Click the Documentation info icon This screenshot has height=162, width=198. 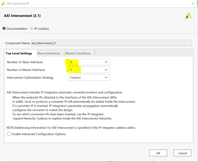point(4,28)
